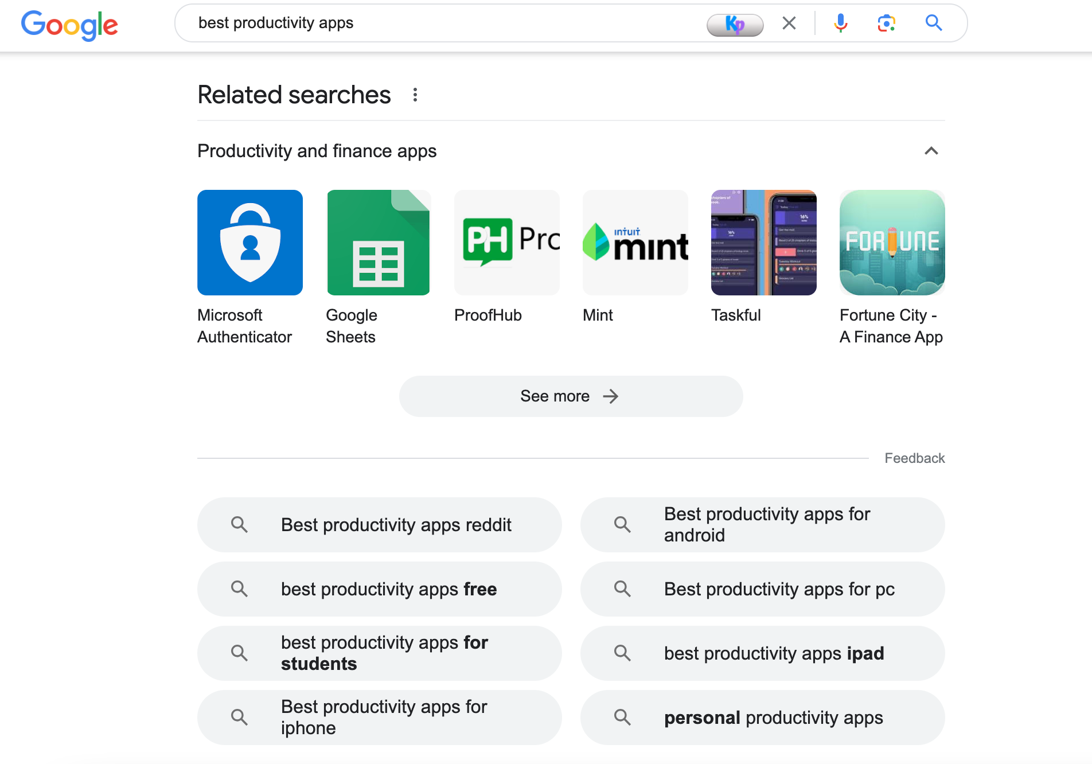
Task: Click the magnifier icon in the free suggestion
Action: 239,588
